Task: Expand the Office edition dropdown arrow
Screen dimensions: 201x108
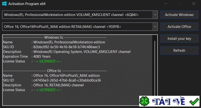Action: click(155, 27)
